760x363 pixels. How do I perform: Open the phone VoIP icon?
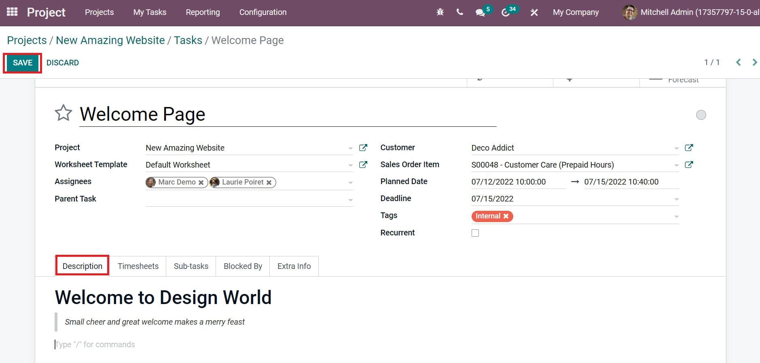pos(459,12)
